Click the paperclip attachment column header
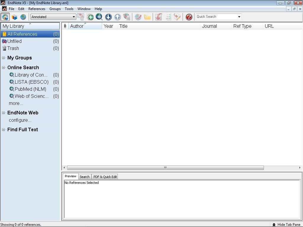303x227 pixels. (x=65, y=26)
